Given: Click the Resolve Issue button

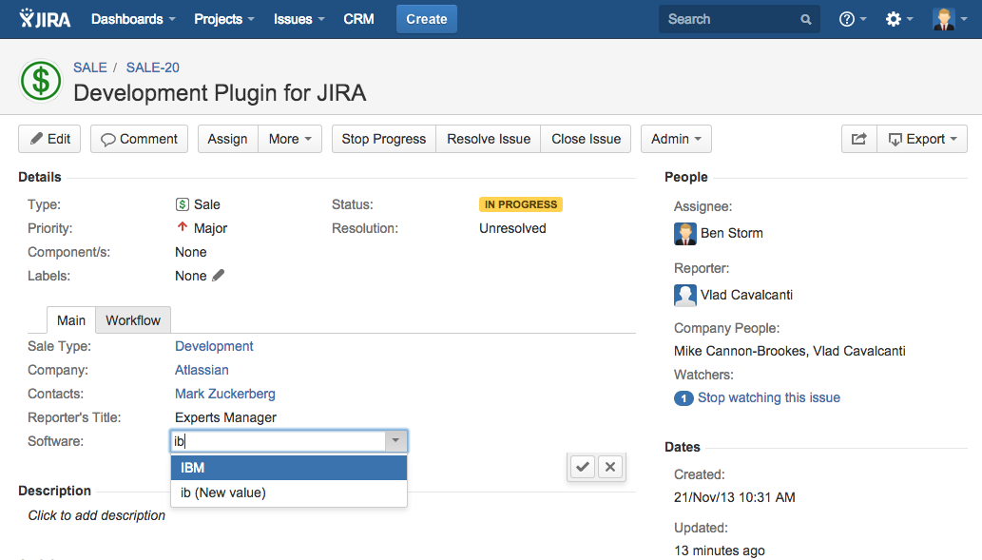Looking at the screenshot, I should tap(489, 139).
